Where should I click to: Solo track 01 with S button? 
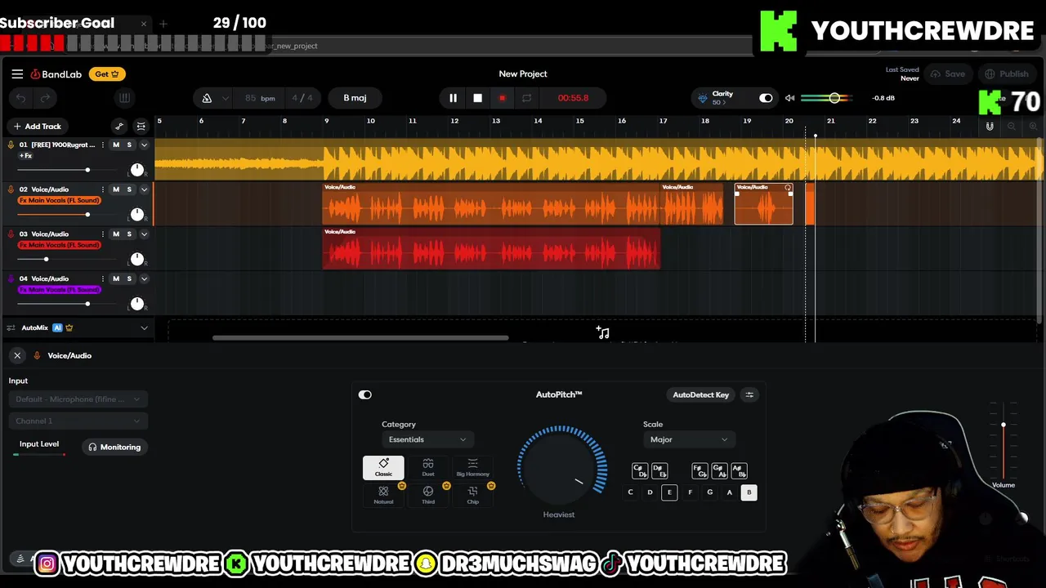(x=129, y=145)
